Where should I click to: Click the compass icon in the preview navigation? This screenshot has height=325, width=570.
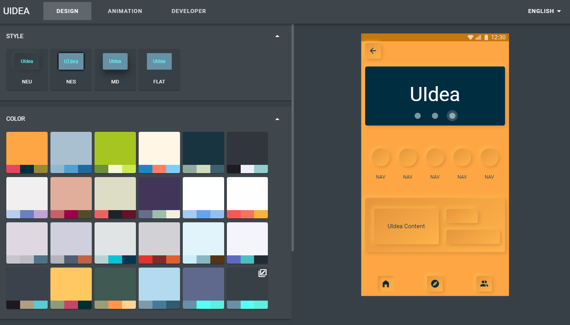pos(435,284)
